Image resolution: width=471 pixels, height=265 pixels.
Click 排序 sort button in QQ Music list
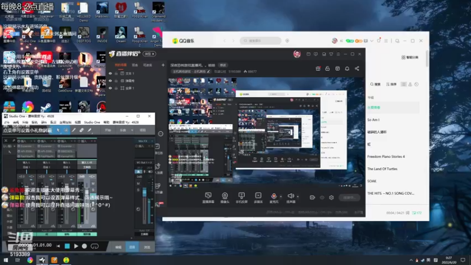[391, 84]
